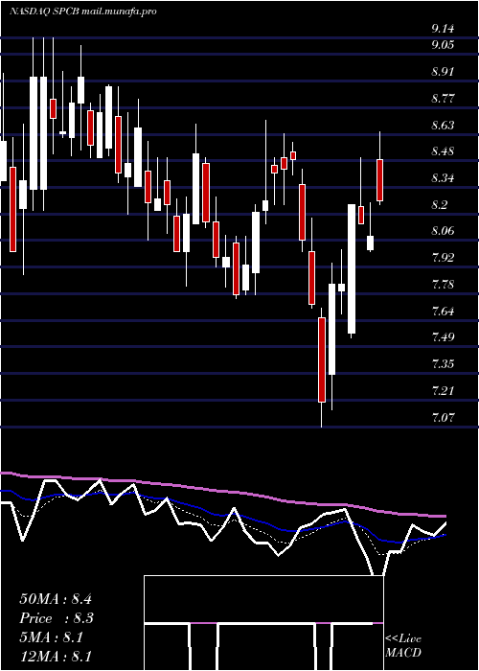Screen dimensions: 479x671
Task: Click the 7.92 price axis label
Action: 443,258
